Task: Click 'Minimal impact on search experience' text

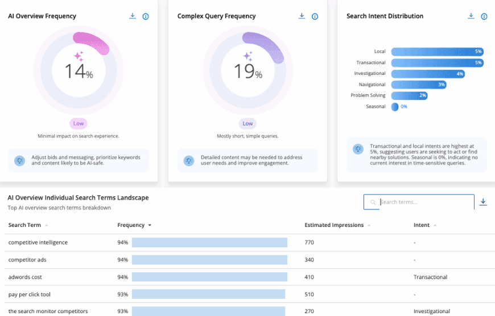Action: click(x=79, y=136)
